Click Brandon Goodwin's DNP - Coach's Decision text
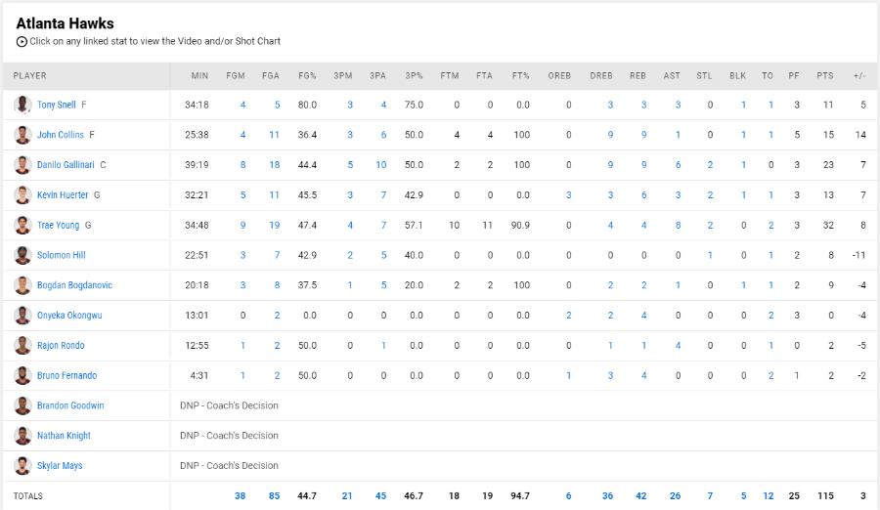Viewport: 880px width, 510px height. pyautogui.click(x=229, y=405)
